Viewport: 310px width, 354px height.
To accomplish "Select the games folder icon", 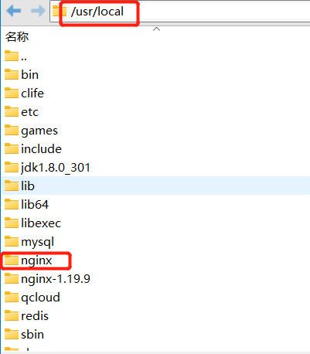I will pyautogui.click(x=12, y=130).
